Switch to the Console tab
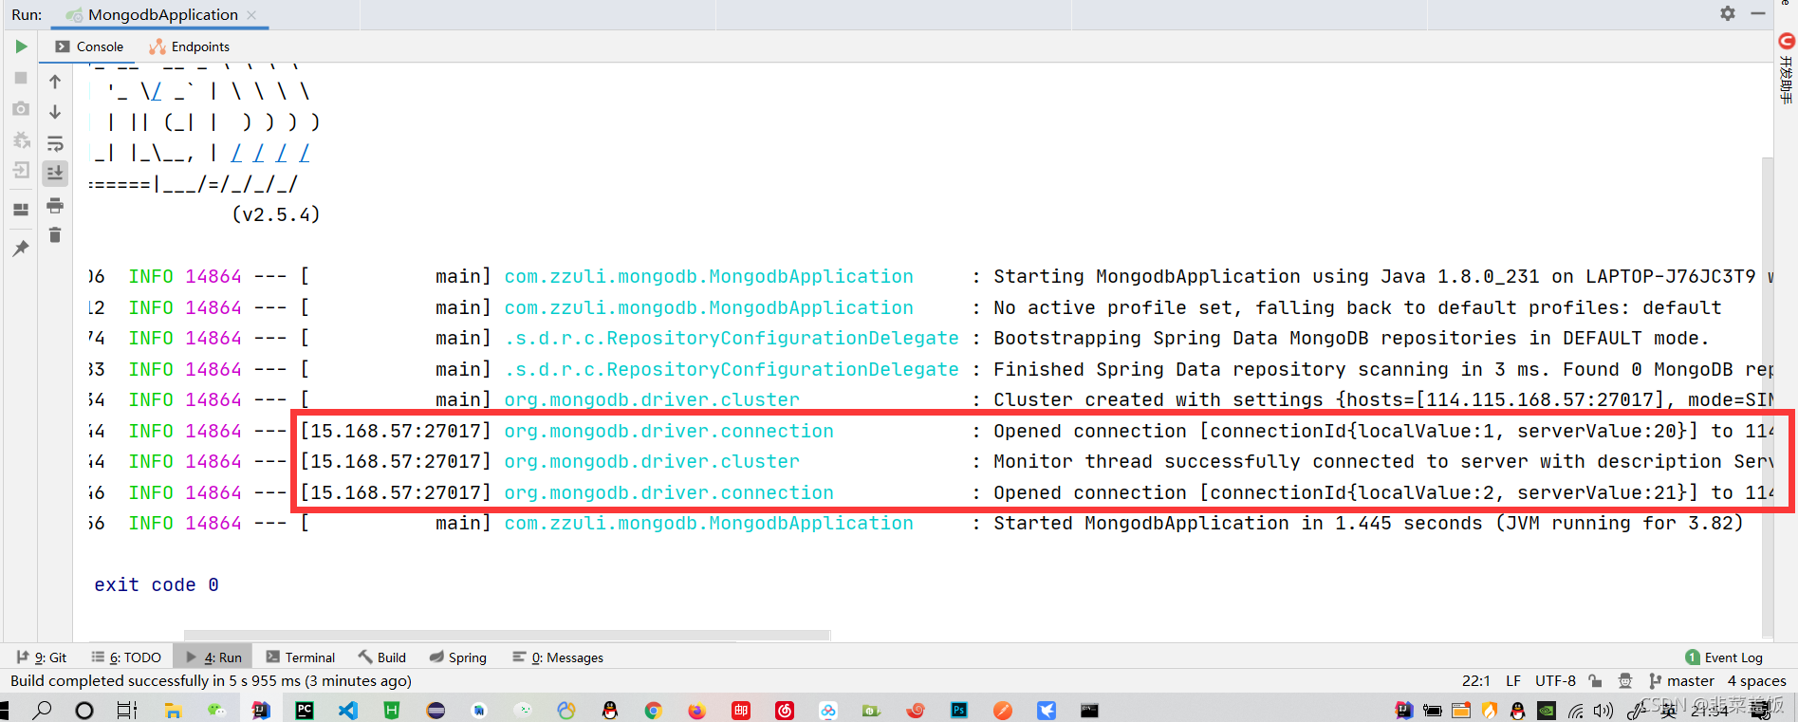 [x=89, y=46]
